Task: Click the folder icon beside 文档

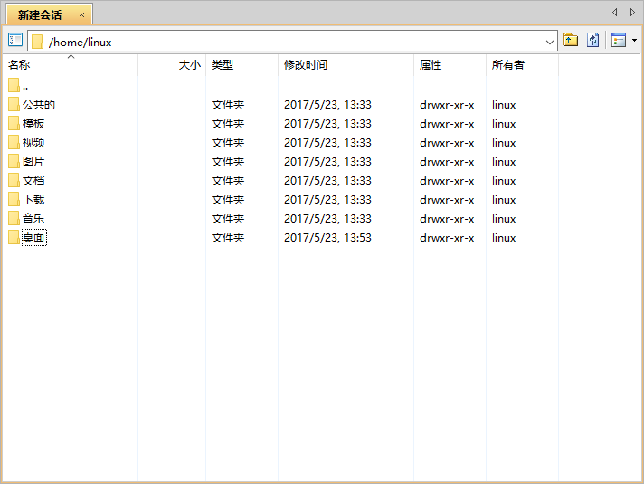Action: pos(14,179)
